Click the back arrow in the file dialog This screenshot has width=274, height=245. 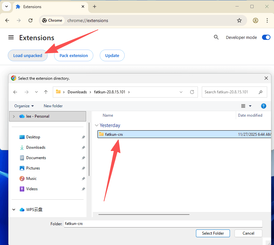[x=15, y=92]
